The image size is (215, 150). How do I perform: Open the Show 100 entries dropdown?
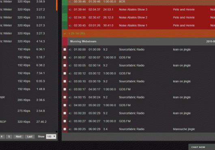click(51, 137)
